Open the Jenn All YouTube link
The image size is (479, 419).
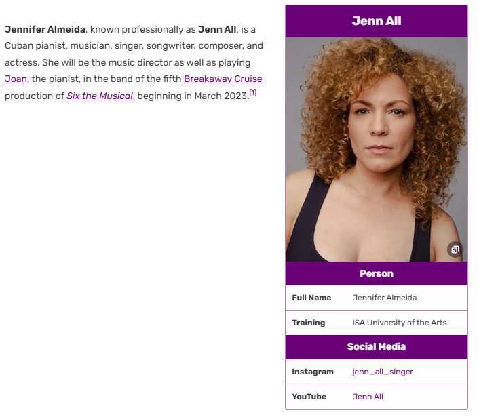pyautogui.click(x=368, y=397)
